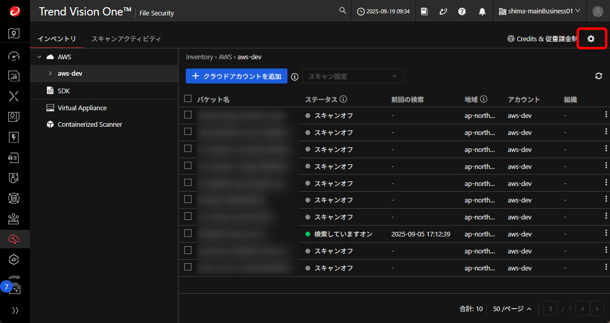610x323 pixels.
Task: Open the hexagon gear sidebar icon
Action: click(x=13, y=260)
